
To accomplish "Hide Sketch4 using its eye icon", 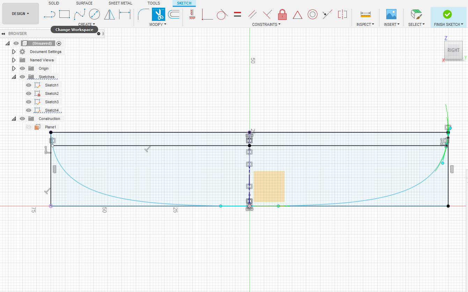I will pyautogui.click(x=29, y=110).
